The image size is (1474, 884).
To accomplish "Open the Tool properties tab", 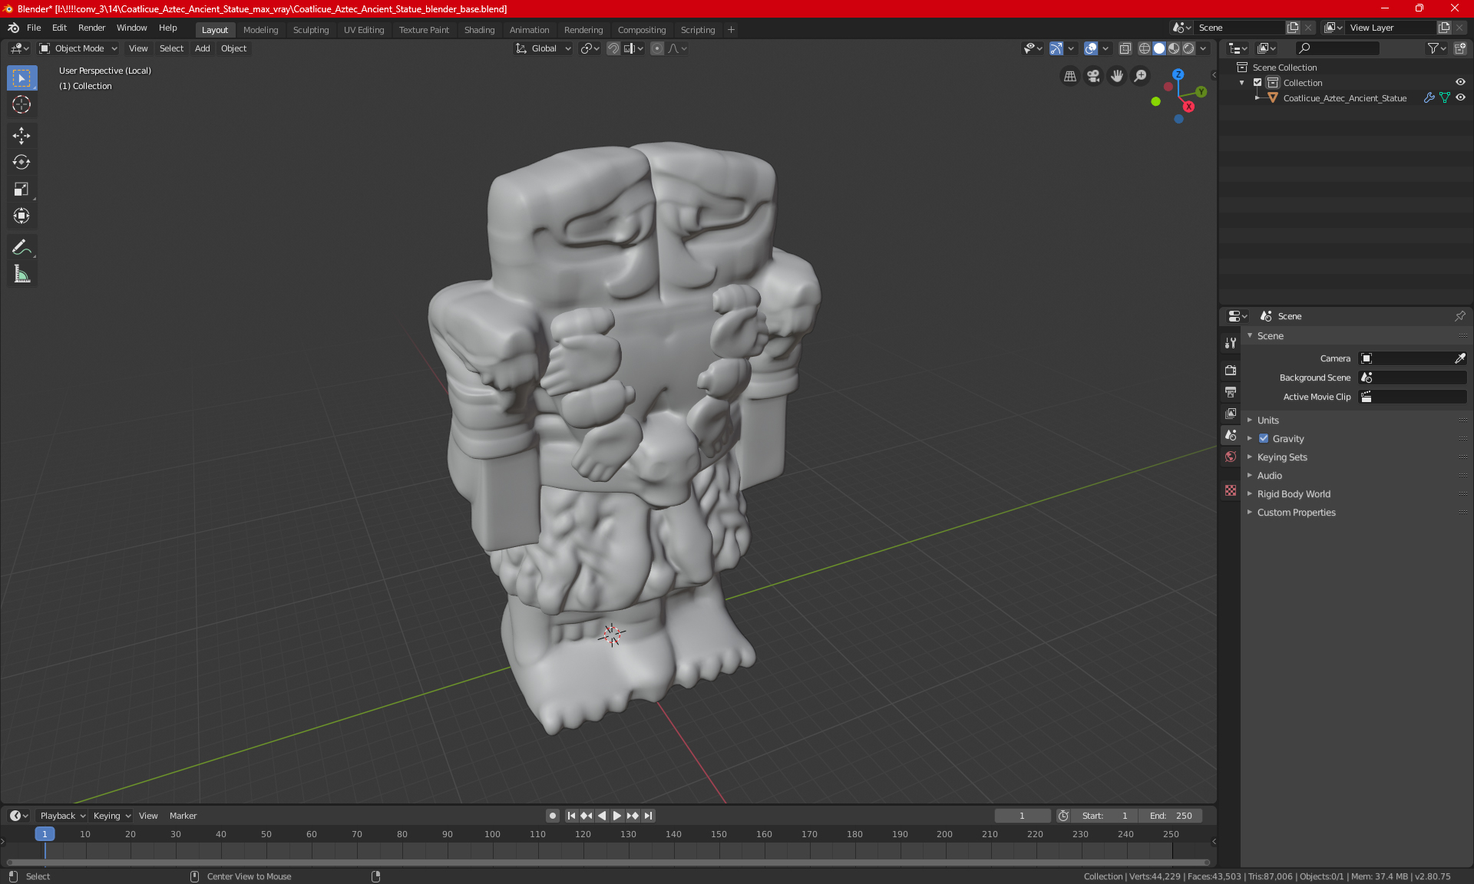I will tap(1231, 343).
